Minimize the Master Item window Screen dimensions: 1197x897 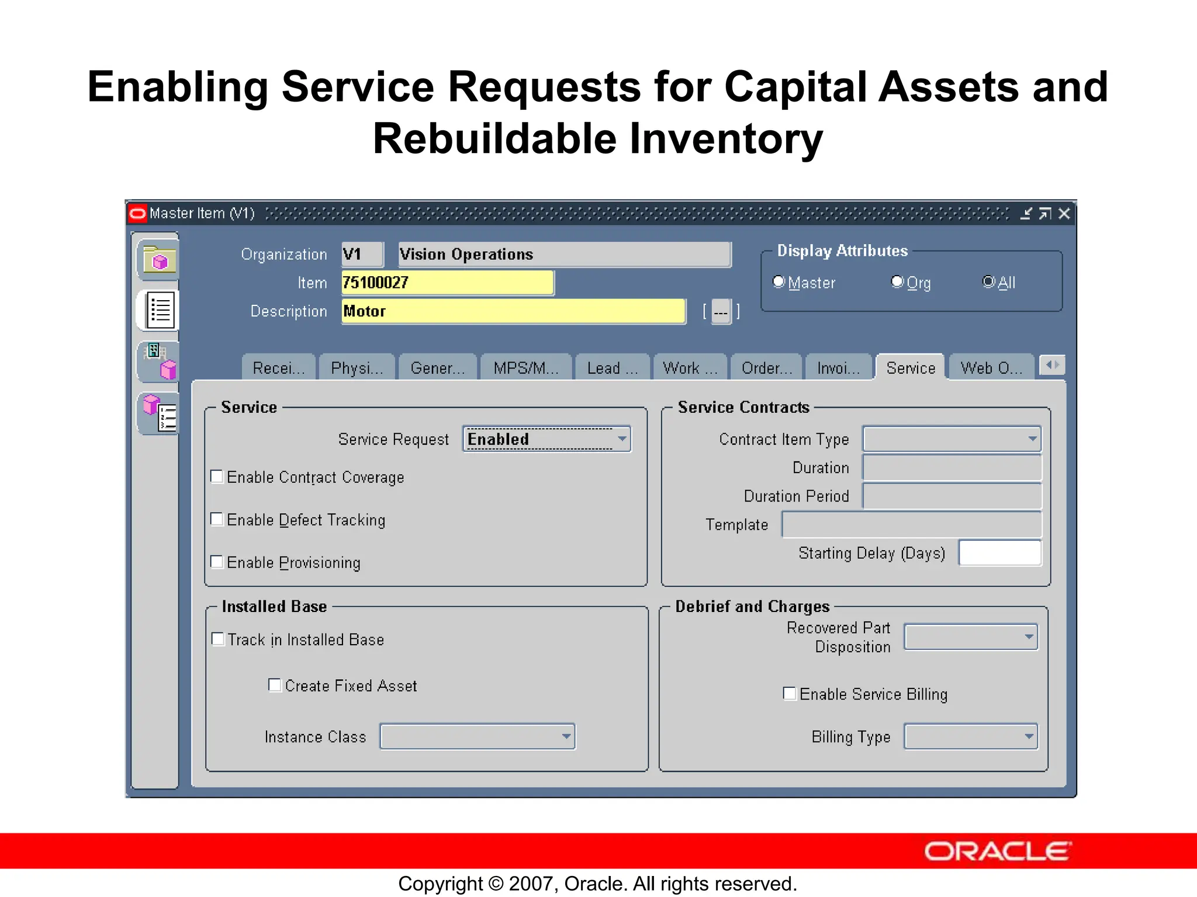pyautogui.click(x=1026, y=214)
